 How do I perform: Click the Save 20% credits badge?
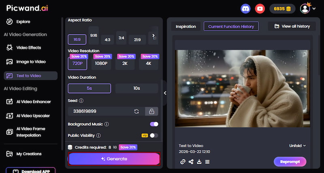[x=128, y=147]
